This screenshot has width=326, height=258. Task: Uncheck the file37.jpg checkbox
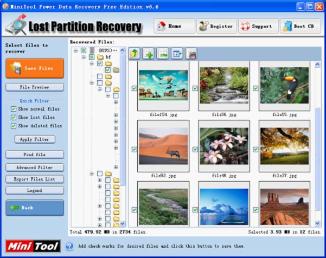pos(255,150)
